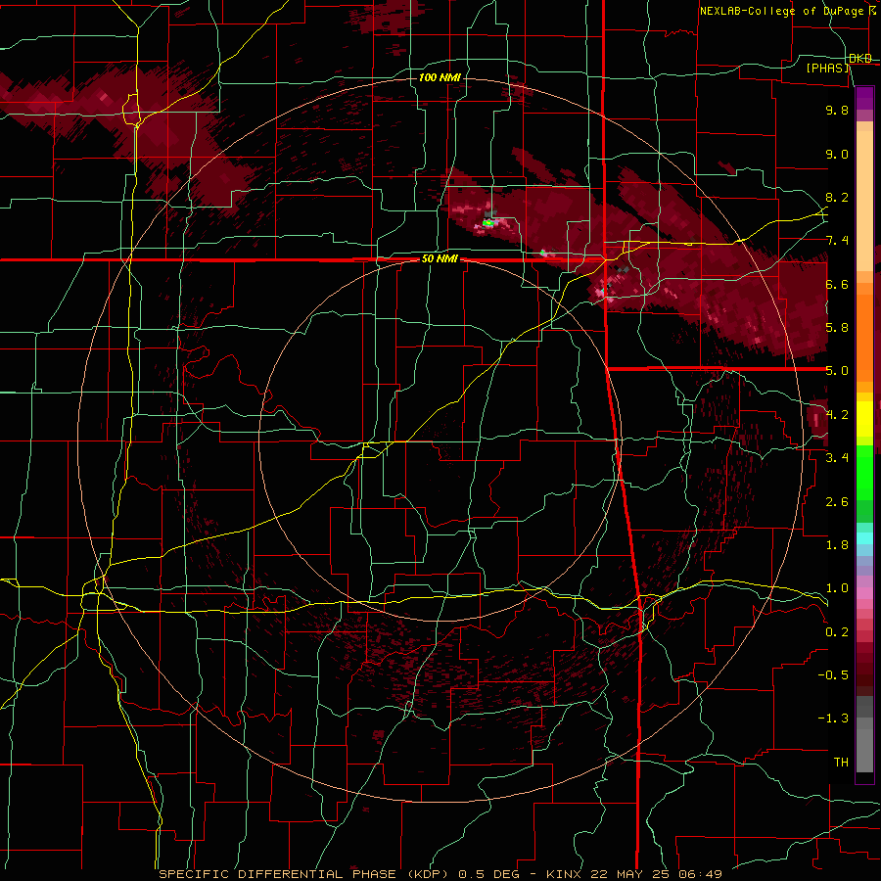Click the SPECIFIC DIFFERENTIAL PHASE (KDP) caption text
The image size is (881, 881).
[306, 874]
